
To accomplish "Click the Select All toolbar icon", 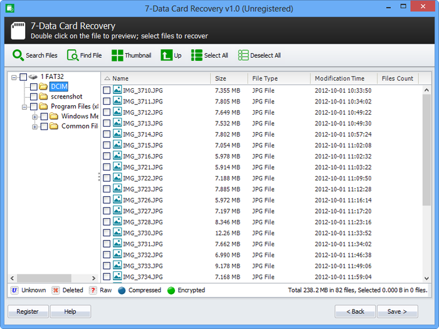I will point(196,55).
